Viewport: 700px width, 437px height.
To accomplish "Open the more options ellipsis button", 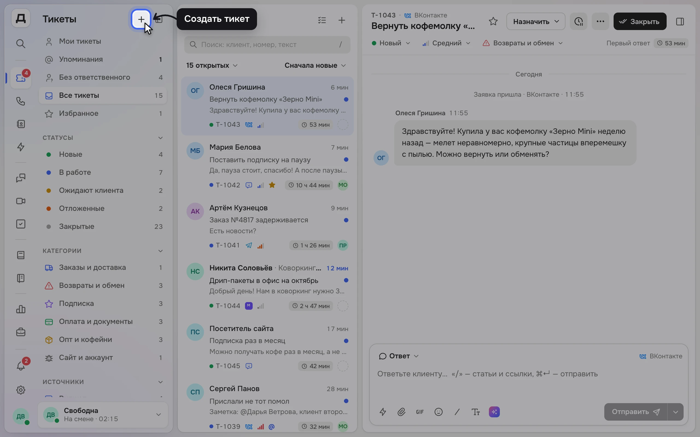I will [x=600, y=21].
